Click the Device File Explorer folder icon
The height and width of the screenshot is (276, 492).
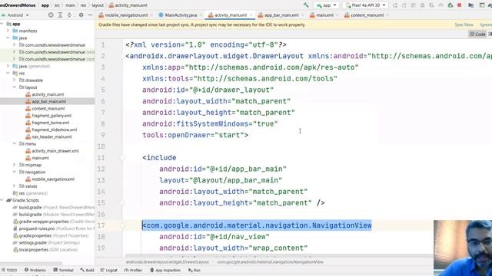470,5
